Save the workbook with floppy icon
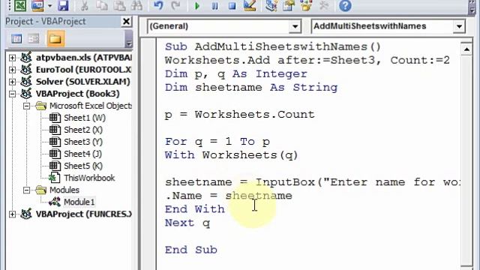Viewport: 480px width, 270px height. 63,5
